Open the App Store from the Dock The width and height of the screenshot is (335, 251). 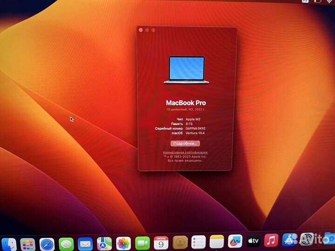(289, 240)
